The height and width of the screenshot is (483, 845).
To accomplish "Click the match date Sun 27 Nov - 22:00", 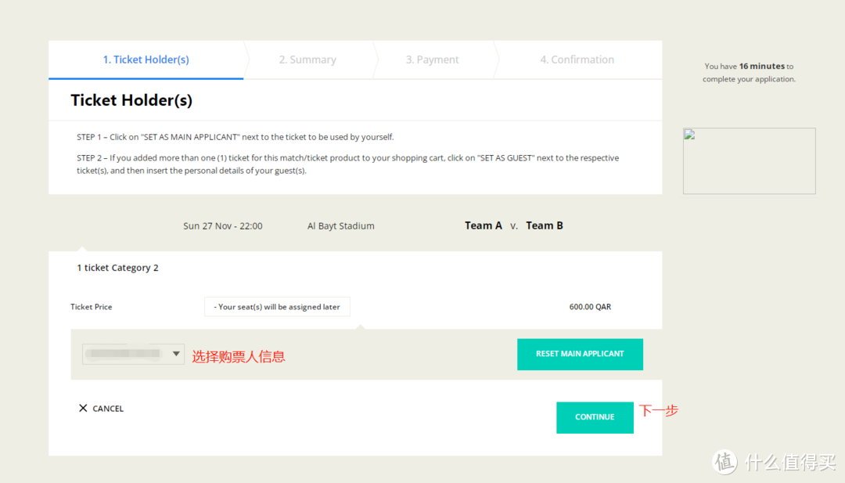I will pyautogui.click(x=223, y=226).
